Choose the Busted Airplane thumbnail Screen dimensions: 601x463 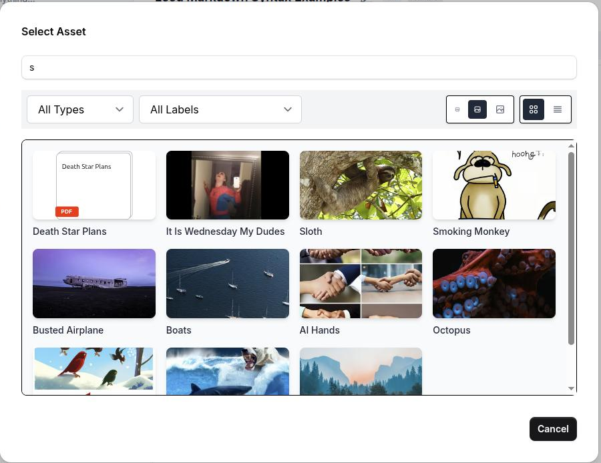coord(94,284)
